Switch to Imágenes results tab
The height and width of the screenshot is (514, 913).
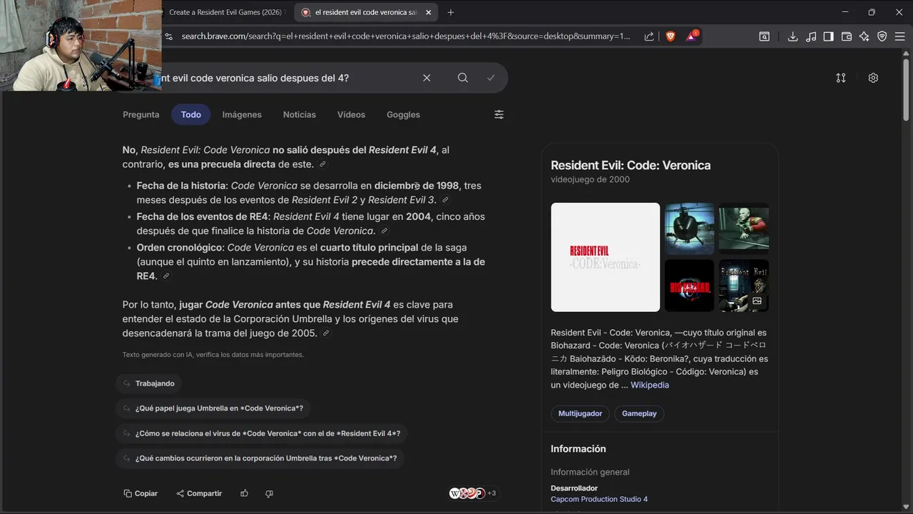242,114
